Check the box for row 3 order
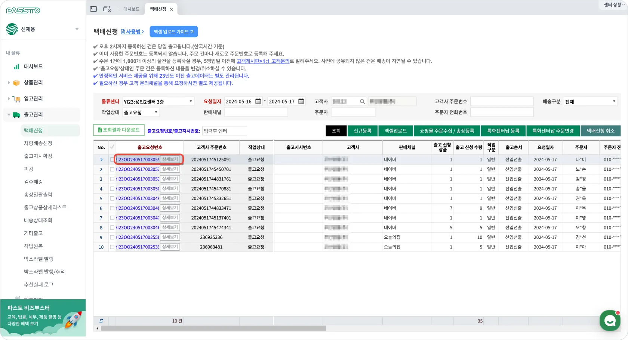 point(112,179)
